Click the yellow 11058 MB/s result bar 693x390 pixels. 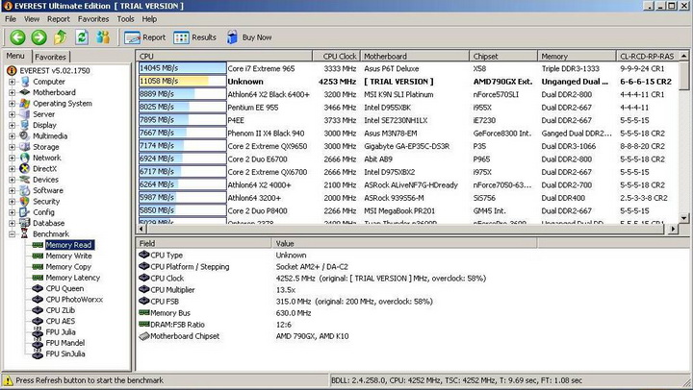pos(183,82)
